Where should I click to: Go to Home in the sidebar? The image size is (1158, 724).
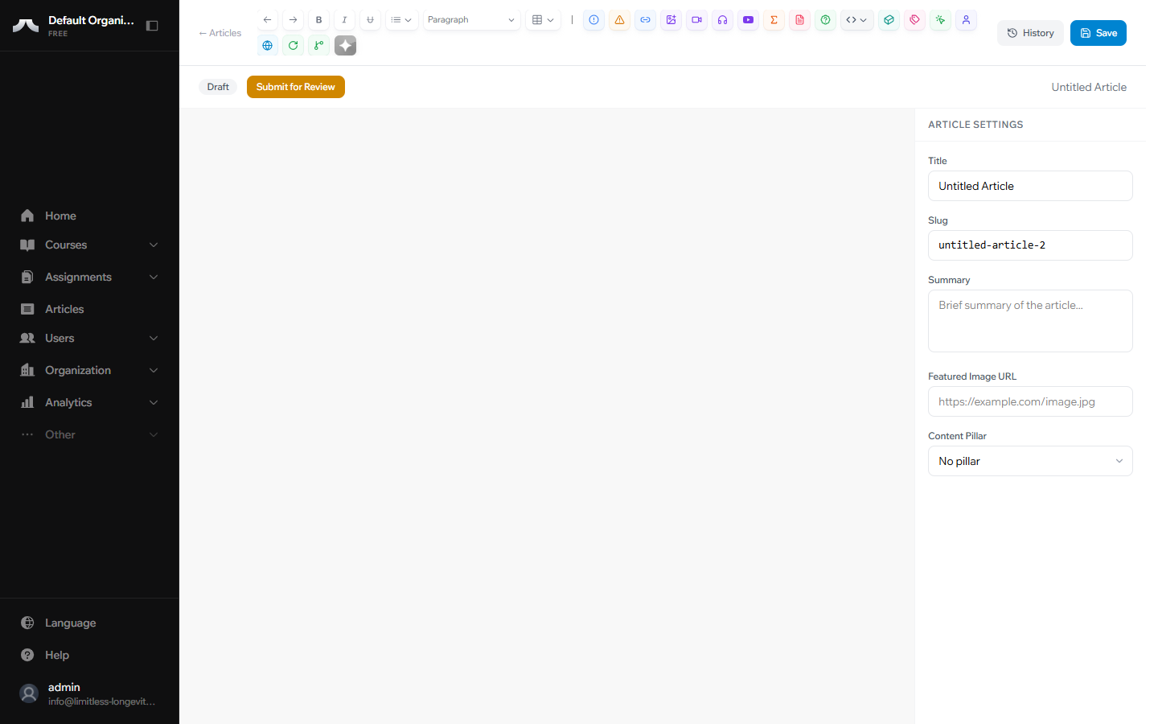click(60, 216)
